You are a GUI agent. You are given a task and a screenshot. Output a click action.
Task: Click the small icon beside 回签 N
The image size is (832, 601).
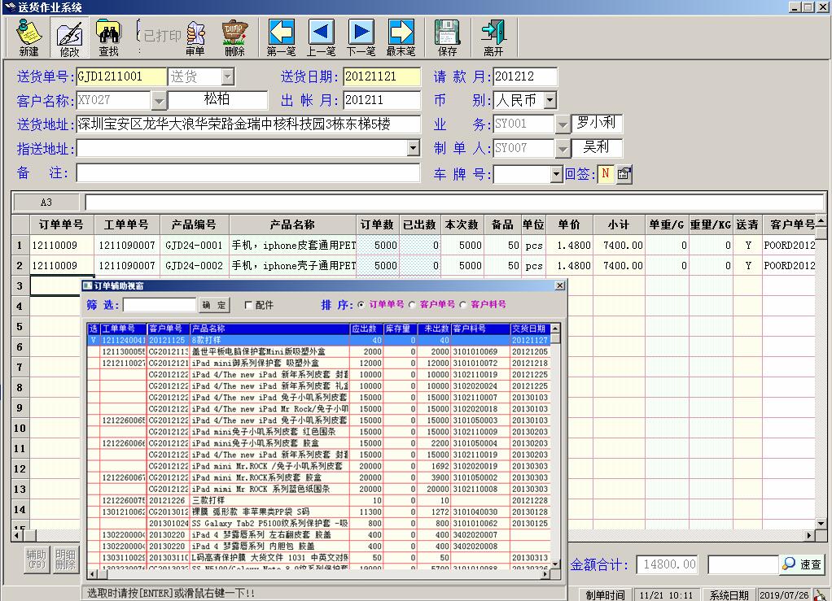tap(624, 173)
